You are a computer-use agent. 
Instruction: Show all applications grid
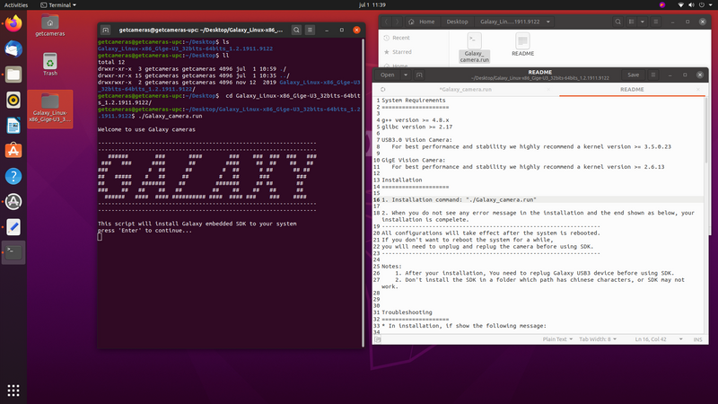[13, 391]
